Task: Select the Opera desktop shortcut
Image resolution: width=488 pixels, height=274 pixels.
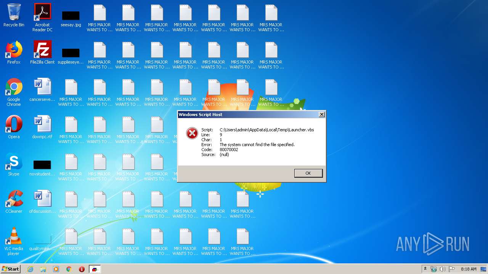Action: pyautogui.click(x=14, y=127)
